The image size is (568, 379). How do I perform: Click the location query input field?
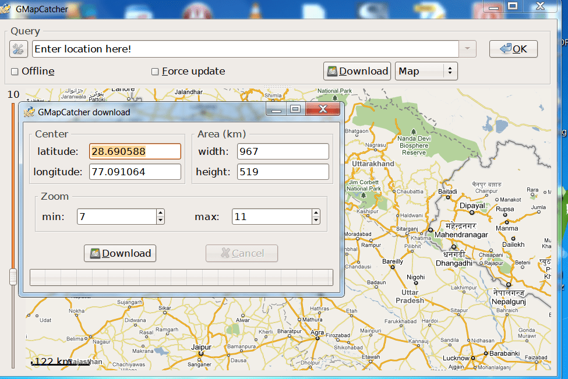tap(246, 49)
